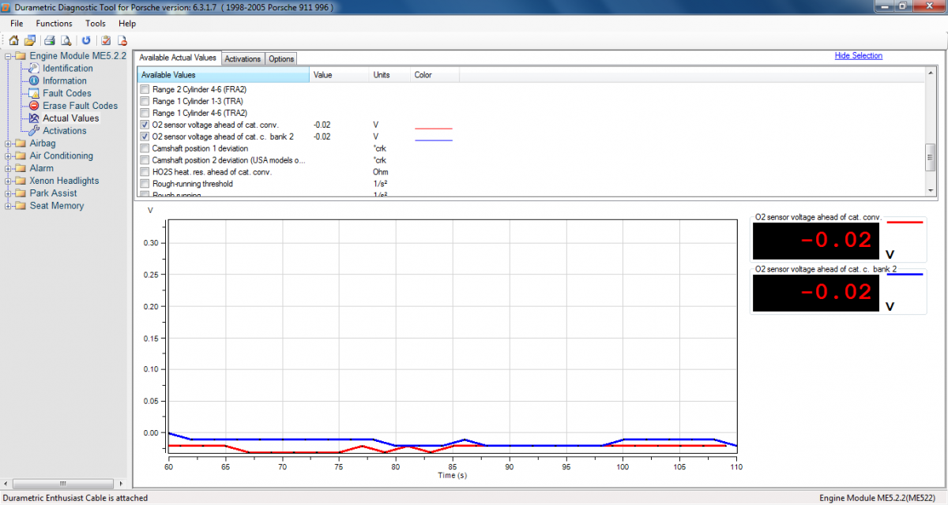Select the Airbag folder icon
Screen dimensions: 948x505
pyautogui.click(x=21, y=144)
